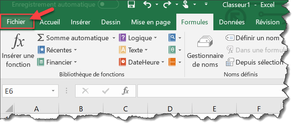Open the Logique functions dropdown
303x135 pixels.
pos(138,38)
